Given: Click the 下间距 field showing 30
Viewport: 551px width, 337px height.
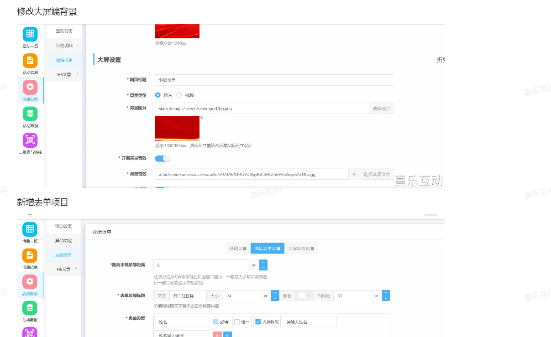Looking at the screenshot, I should (352, 296).
